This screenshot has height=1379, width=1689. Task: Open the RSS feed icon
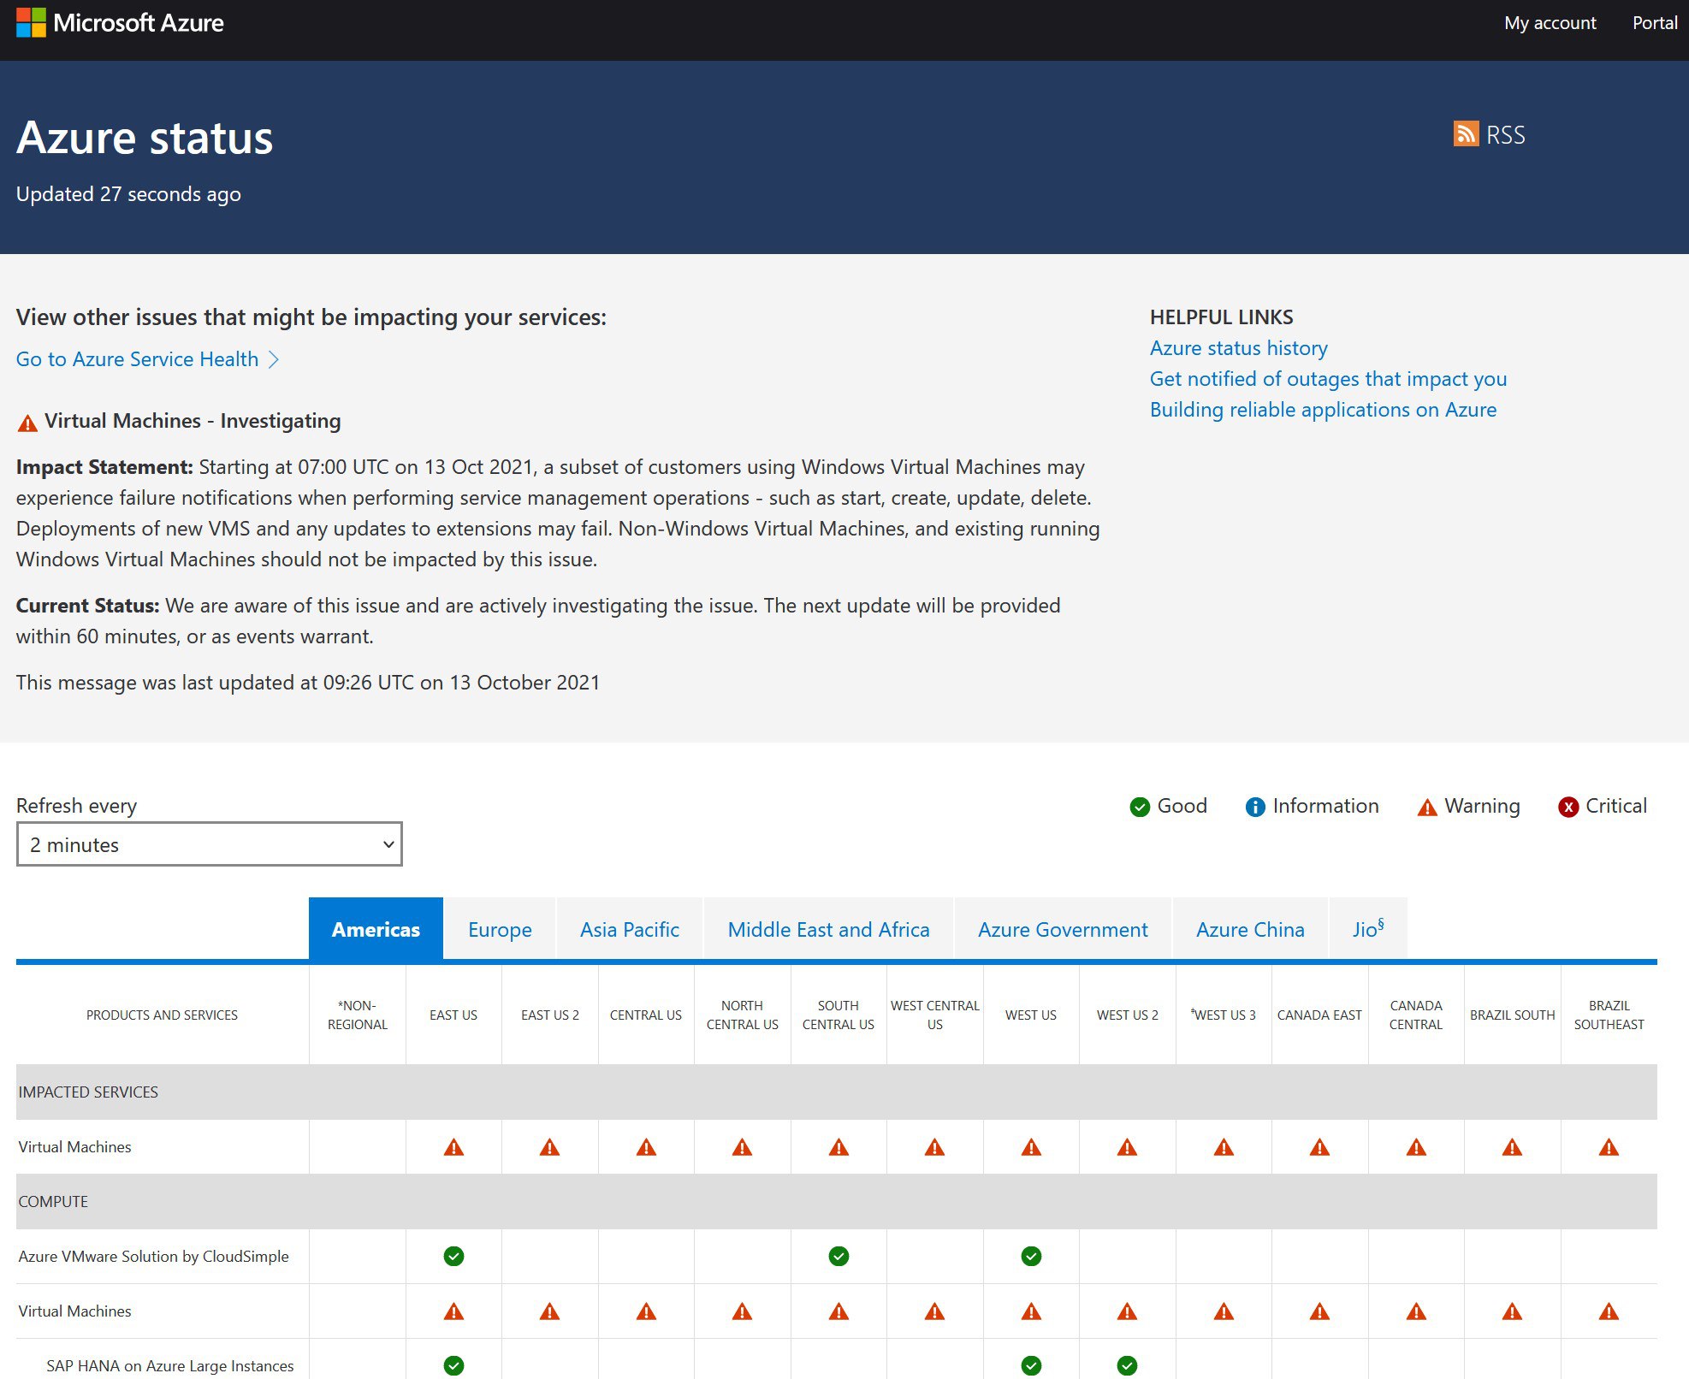coord(1466,134)
